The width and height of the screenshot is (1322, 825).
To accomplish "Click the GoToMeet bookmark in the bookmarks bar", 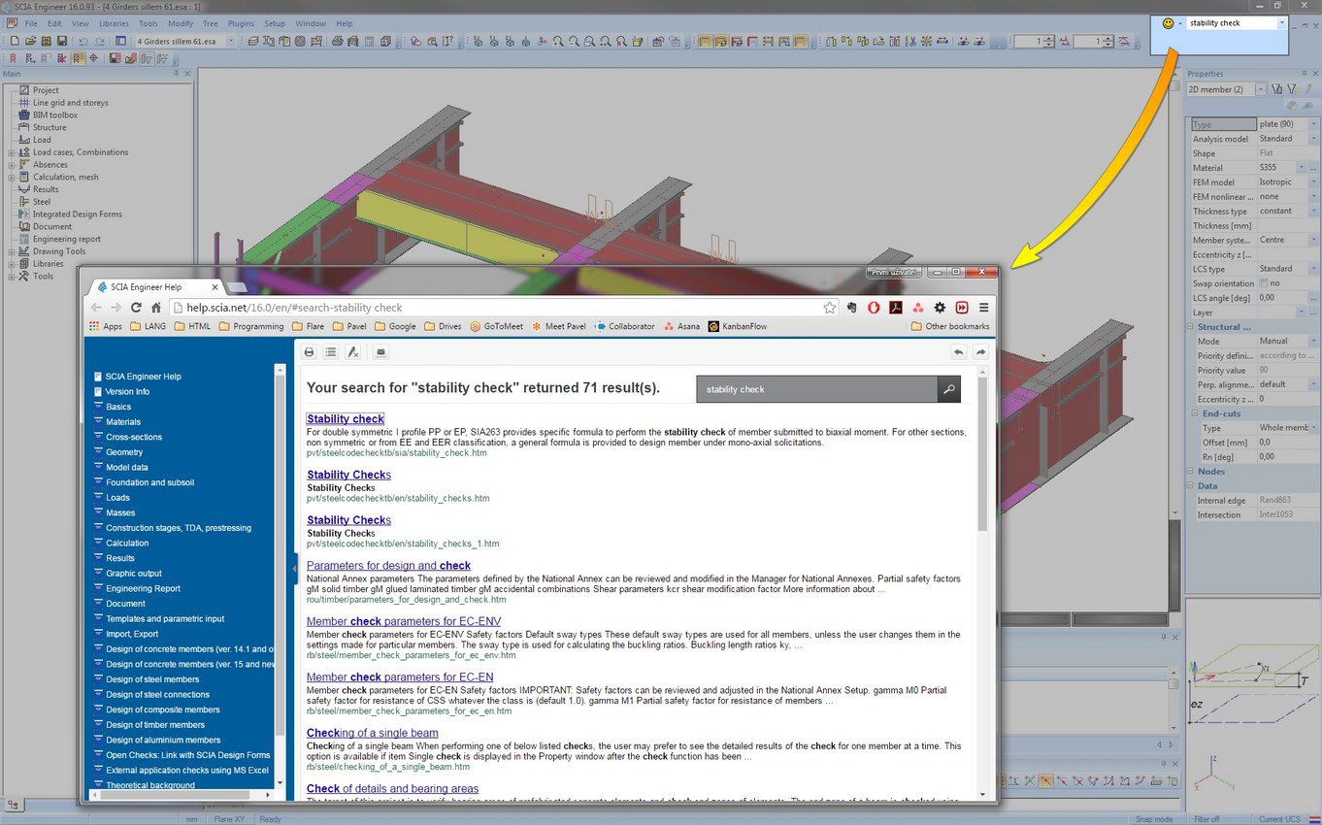I will 497,326.
